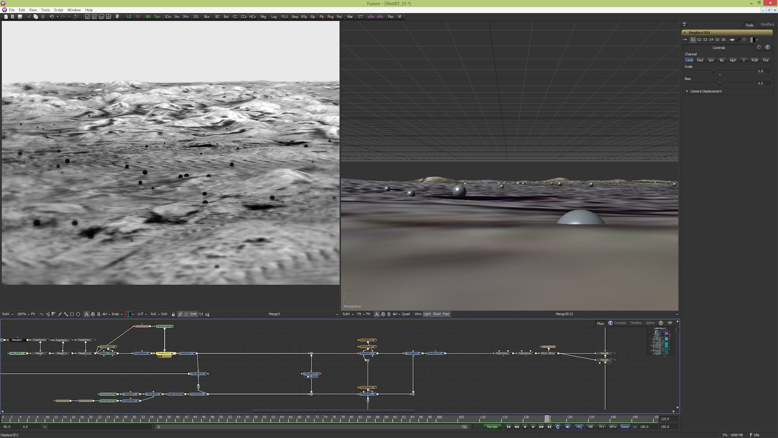Toggle APrx auto proxy mode
Image resolution: width=778 pixels, height=438 pixels.
[613, 427]
